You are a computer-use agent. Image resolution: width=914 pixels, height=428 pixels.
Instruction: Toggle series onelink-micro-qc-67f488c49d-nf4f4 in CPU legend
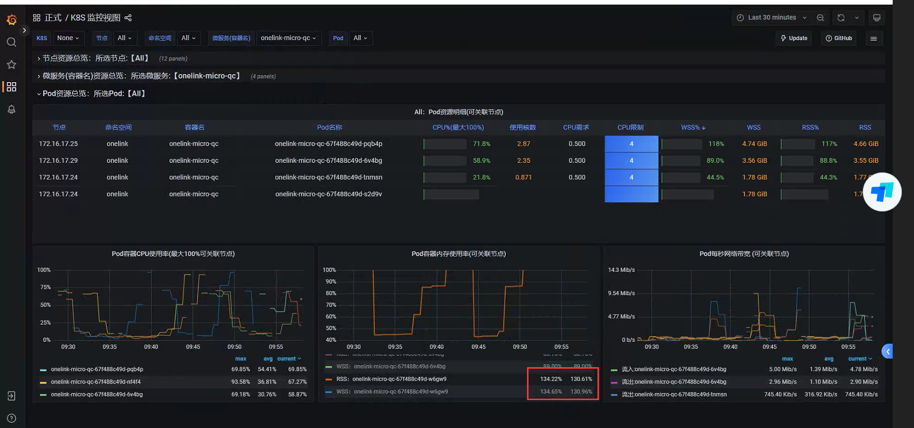pyautogui.click(x=96, y=382)
